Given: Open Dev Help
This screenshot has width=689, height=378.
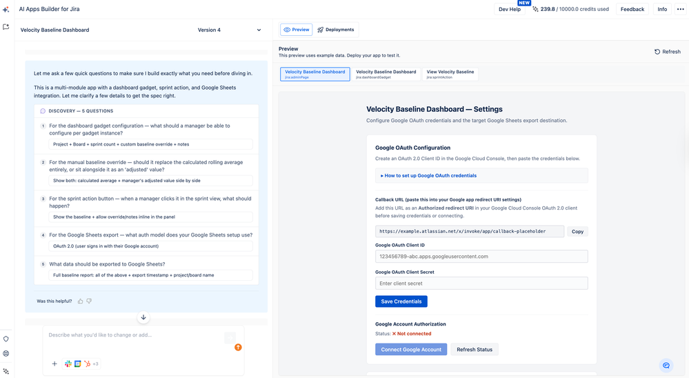Looking at the screenshot, I should click(x=509, y=9).
